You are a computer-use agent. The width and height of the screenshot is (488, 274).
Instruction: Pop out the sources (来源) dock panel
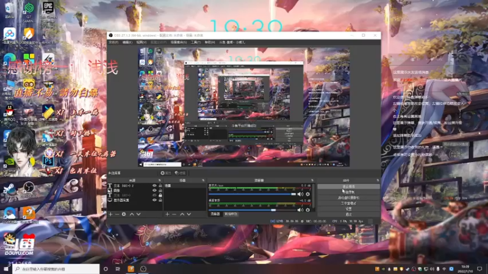point(160,180)
